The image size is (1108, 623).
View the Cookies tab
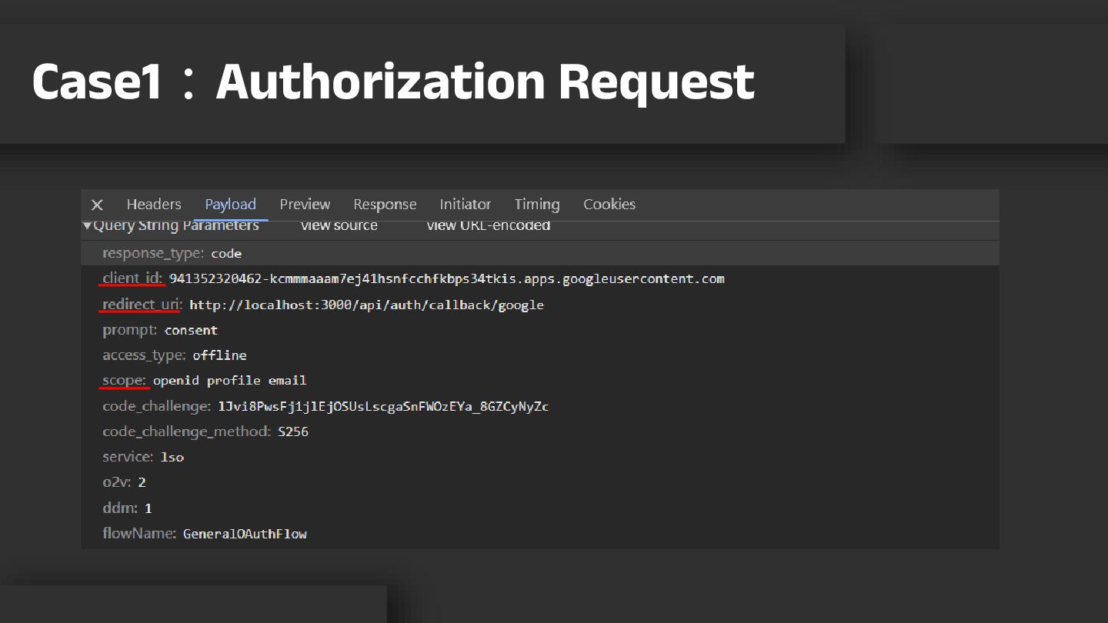click(609, 205)
